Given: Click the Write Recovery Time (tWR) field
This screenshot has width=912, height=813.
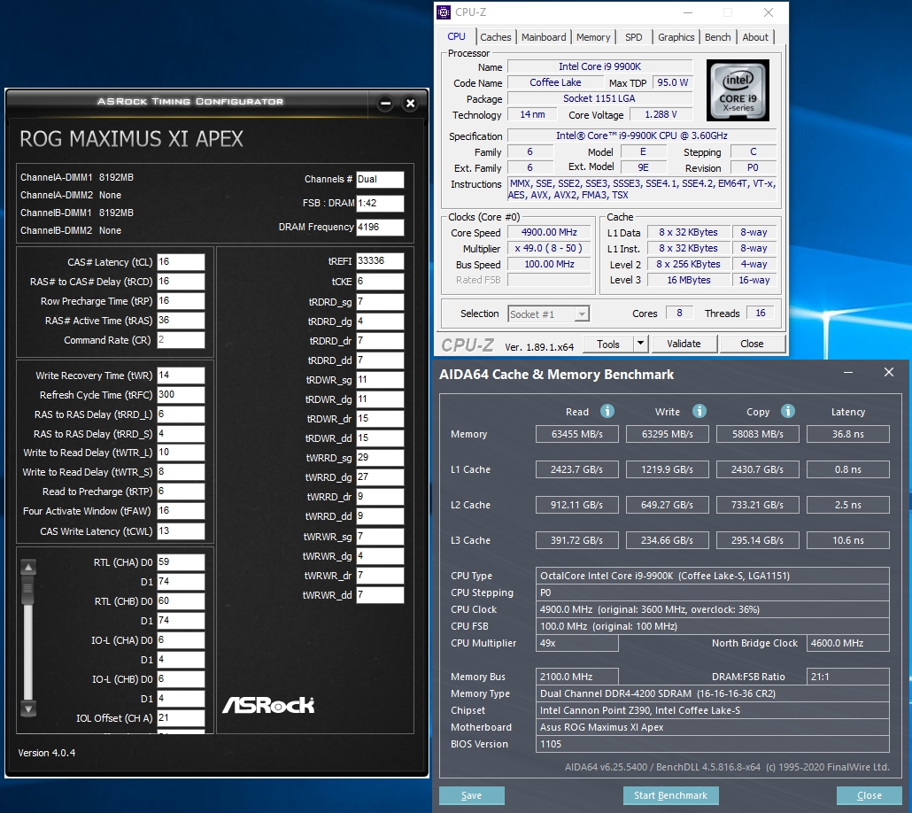Looking at the screenshot, I should pos(181,376).
